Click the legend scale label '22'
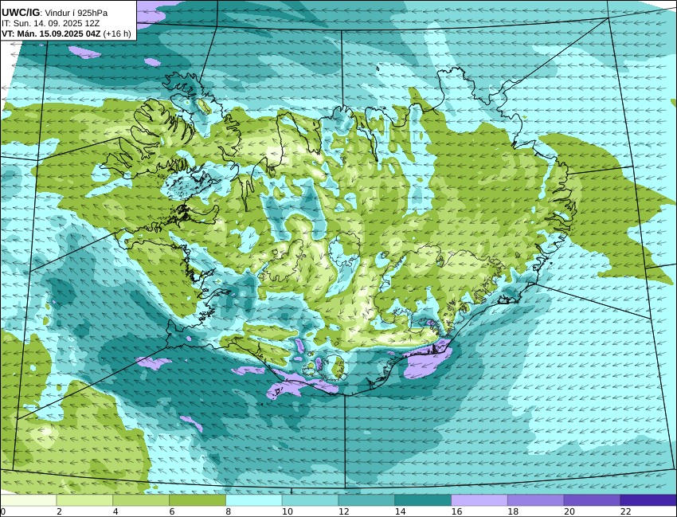 coord(625,511)
